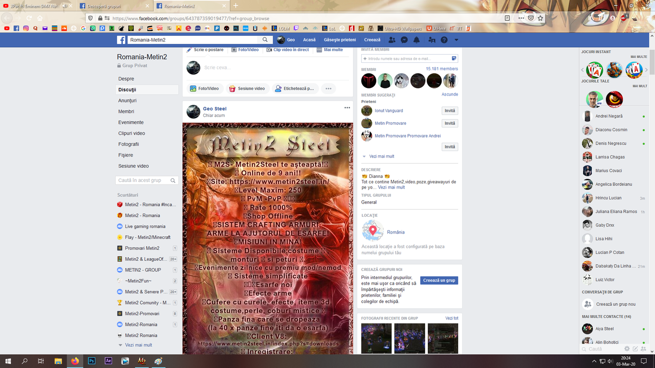
Task: Click the invite by email address field
Action: (409, 59)
